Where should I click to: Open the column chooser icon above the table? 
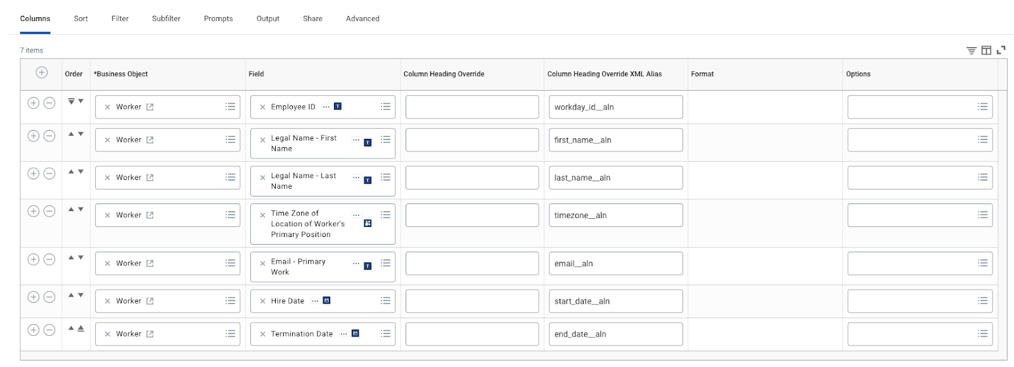(x=986, y=51)
